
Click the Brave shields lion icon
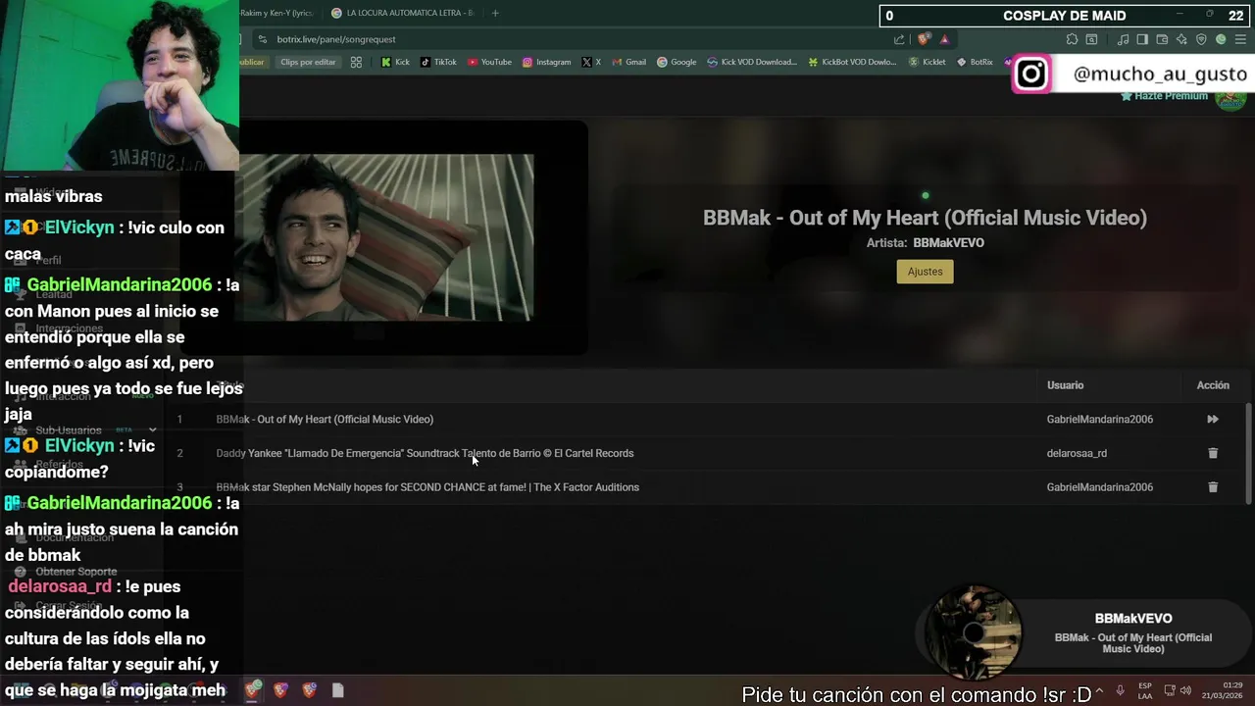(925, 39)
